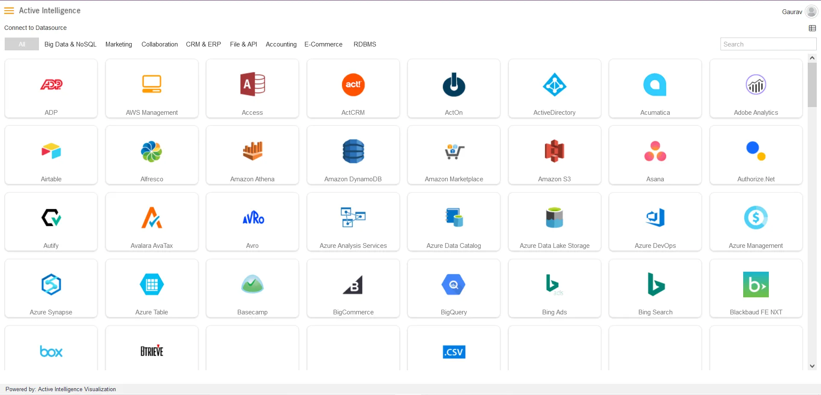Click the Acumatica logo icon

655,84
